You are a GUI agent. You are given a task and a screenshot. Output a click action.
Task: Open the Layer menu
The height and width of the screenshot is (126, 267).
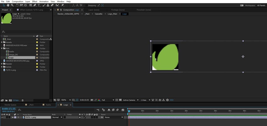(28, 2)
